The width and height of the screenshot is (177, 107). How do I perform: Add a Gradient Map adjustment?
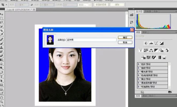click(159, 58)
